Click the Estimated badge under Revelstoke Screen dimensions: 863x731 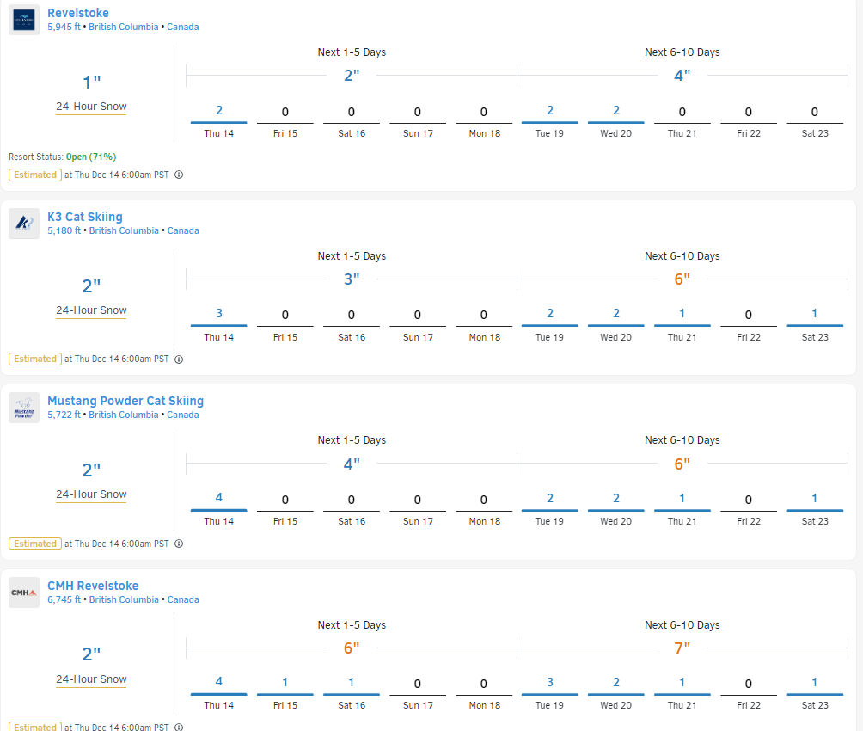coord(34,175)
